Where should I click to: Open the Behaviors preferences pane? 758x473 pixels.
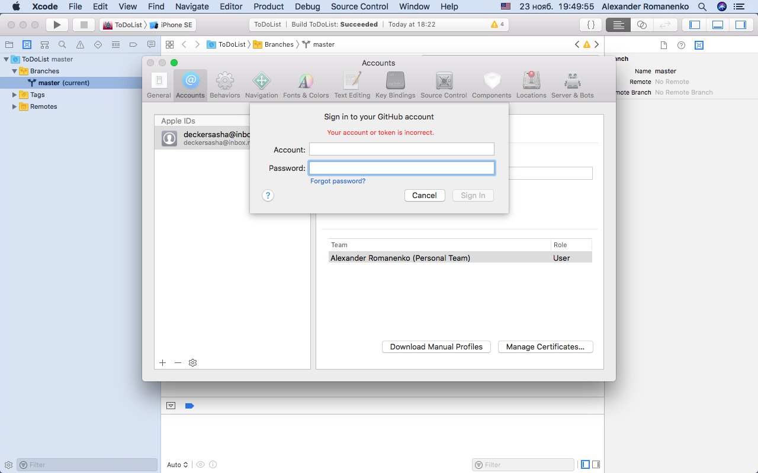tap(224, 85)
